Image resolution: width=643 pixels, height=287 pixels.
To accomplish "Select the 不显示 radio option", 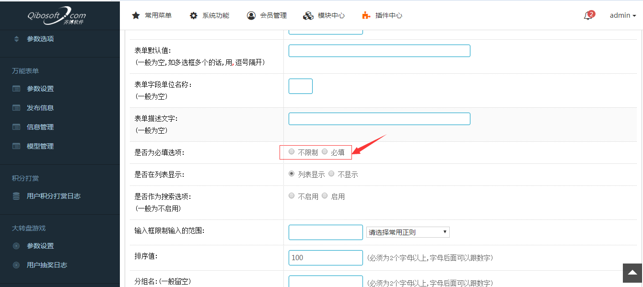I will click(332, 174).
